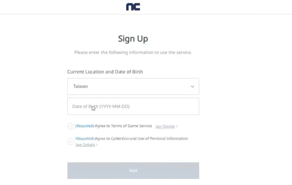The height and width of the screenshot is (185, 292).
Task: Click the YYYY-MM-DD placeholder text
Action: click(115, 106)
